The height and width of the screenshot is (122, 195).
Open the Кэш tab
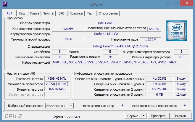(22, 13)
